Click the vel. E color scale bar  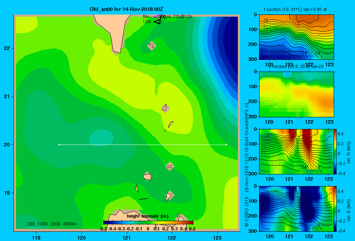335,209
